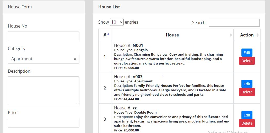Expand the Show entries count selector
The width and height of the screenshot is (270, 133).
tap(117, 22)
